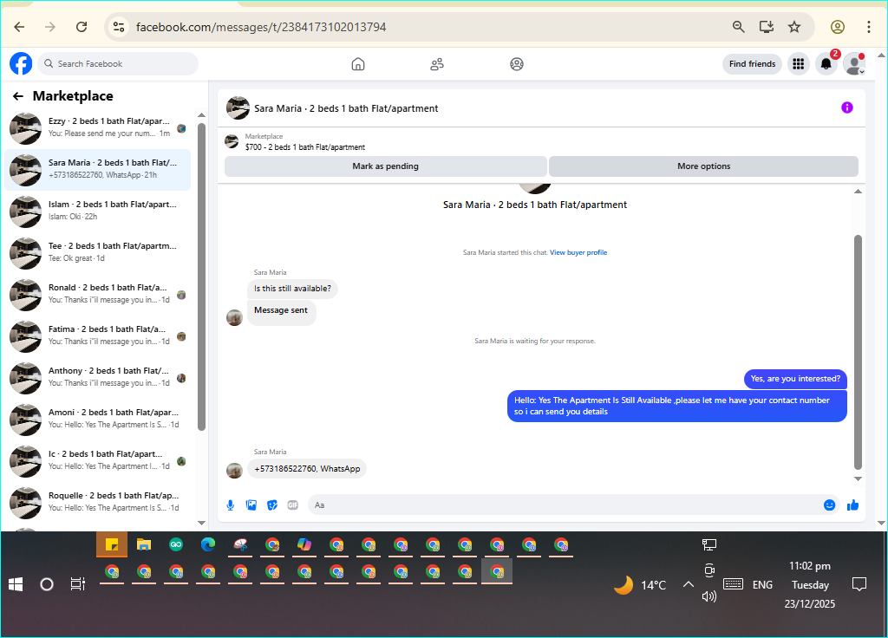Choose a GIF
This screenshot has height=638, width=888.
pyautogui.click(x=293, y=505)
